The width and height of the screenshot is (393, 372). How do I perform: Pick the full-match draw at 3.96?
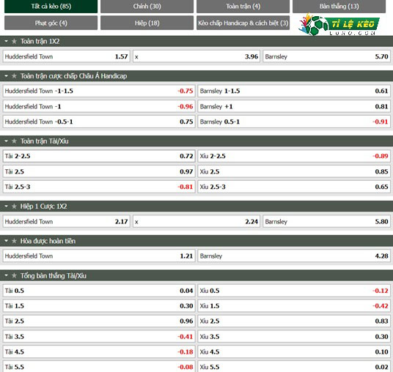(x=196, y=56)
